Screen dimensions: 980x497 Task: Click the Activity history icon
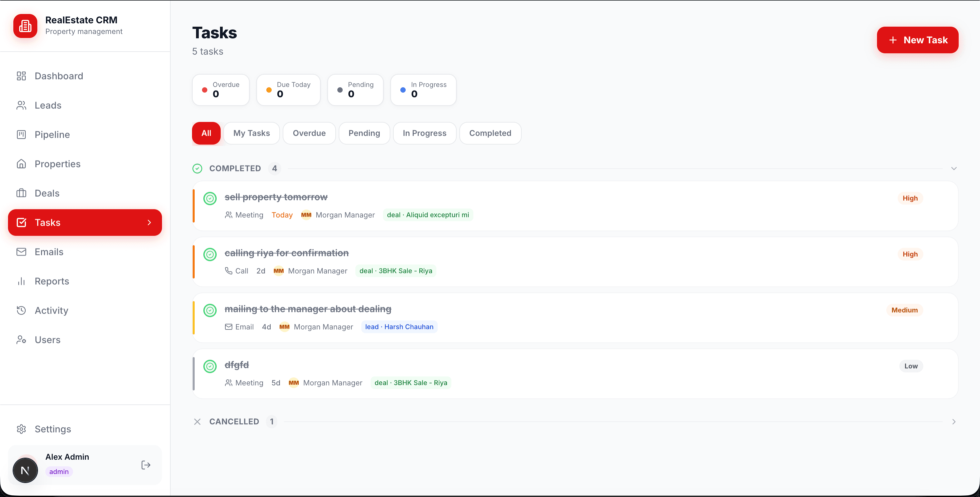[x=21, y=310]
